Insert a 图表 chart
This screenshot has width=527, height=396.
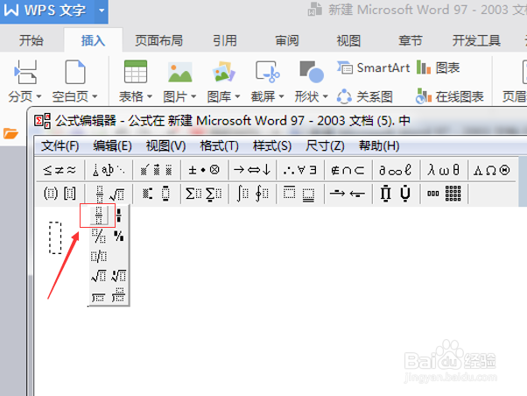438,68
